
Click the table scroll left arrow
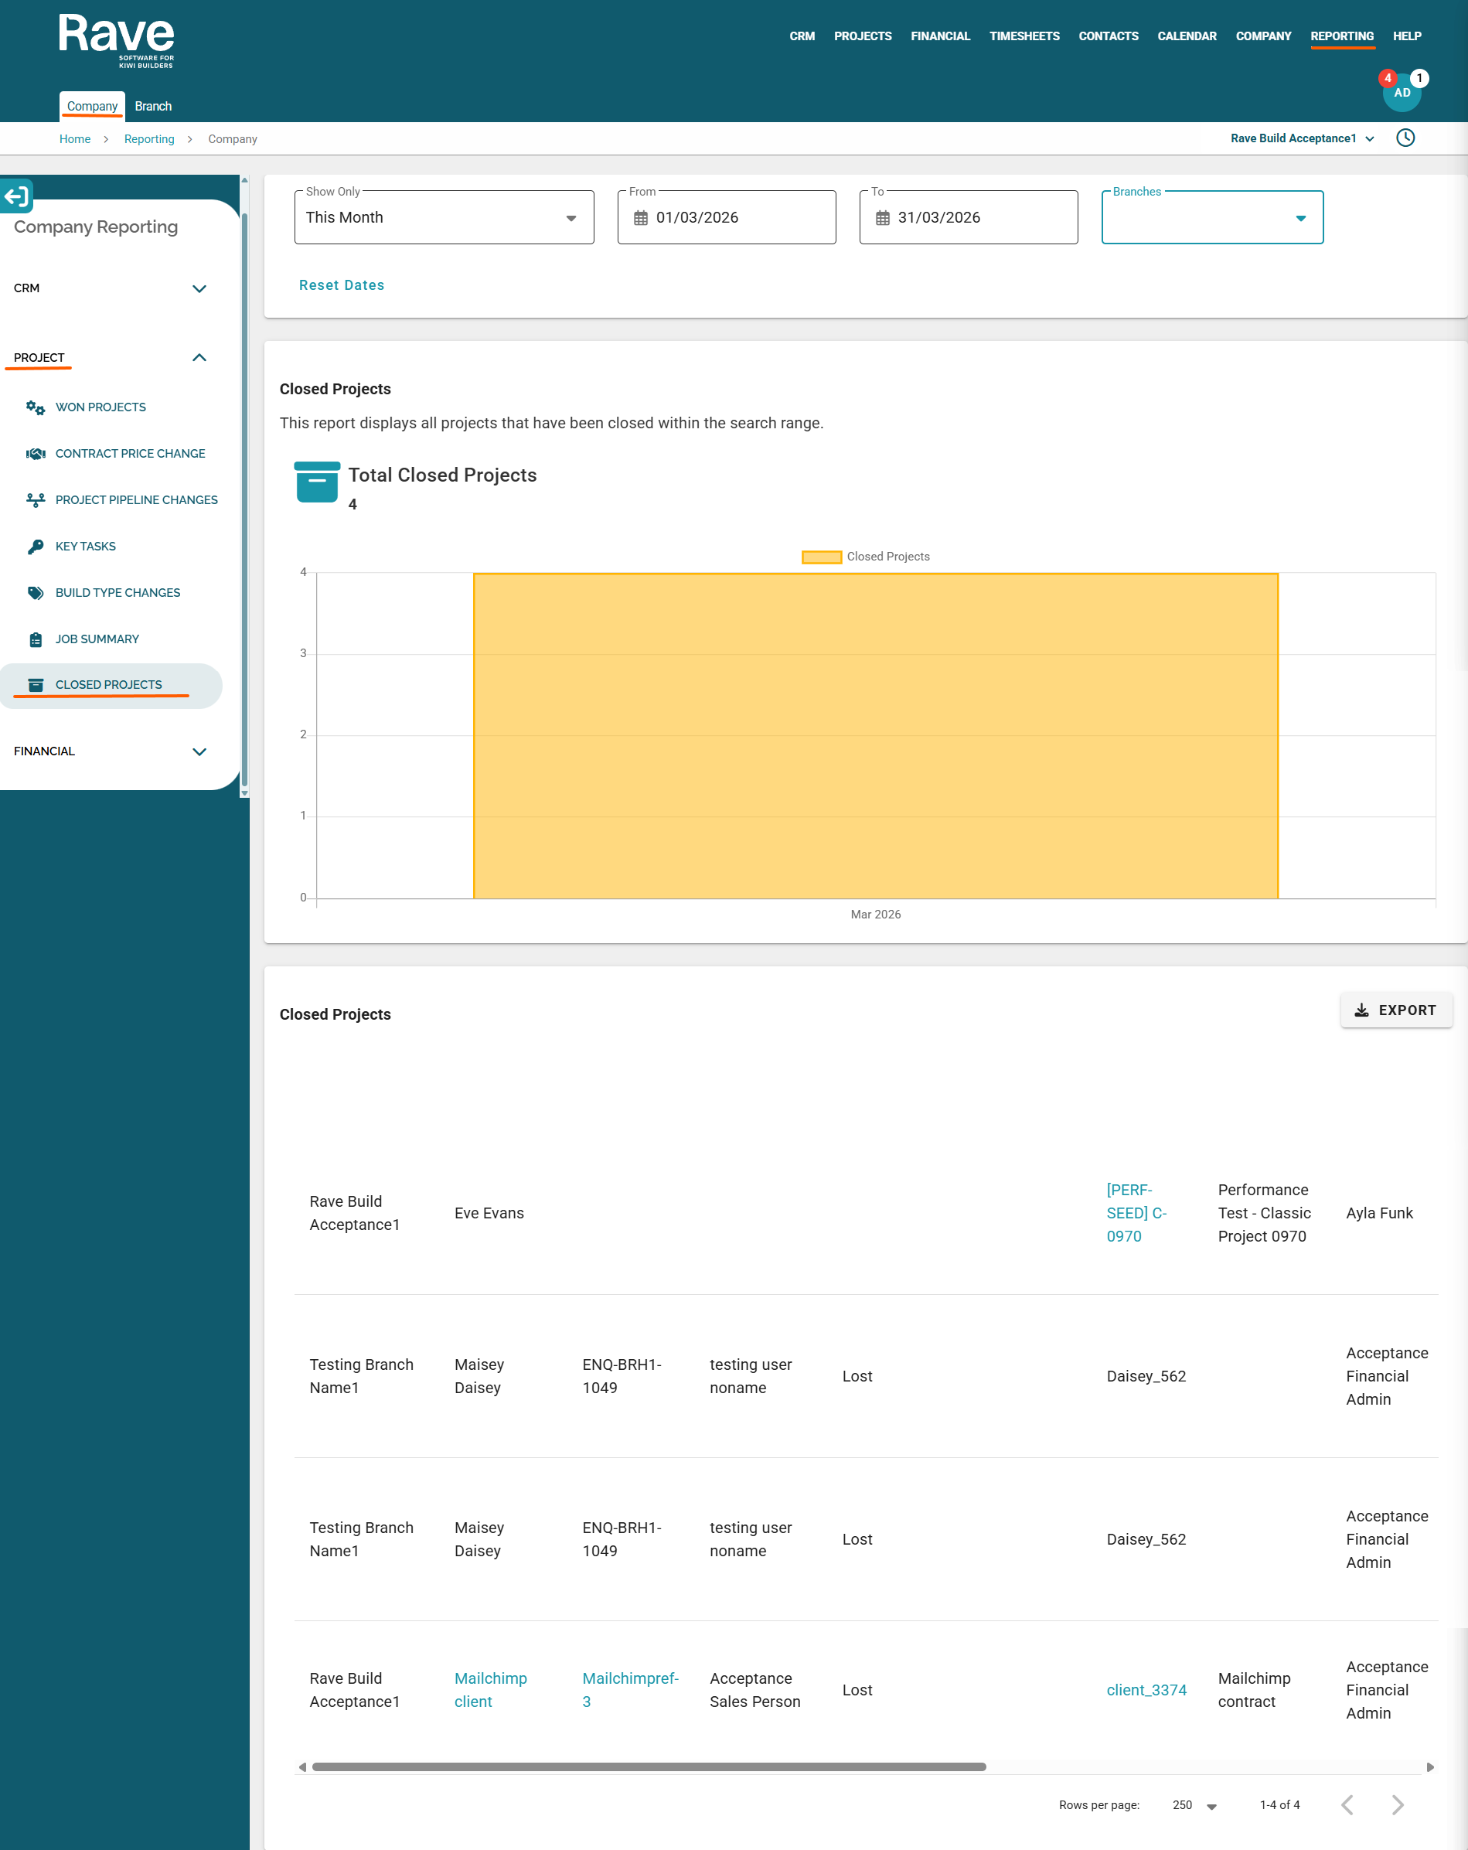(302, 1767)
